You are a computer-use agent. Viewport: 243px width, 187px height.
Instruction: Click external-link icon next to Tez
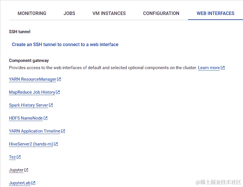pyautogui.click(x=19, y=157)
